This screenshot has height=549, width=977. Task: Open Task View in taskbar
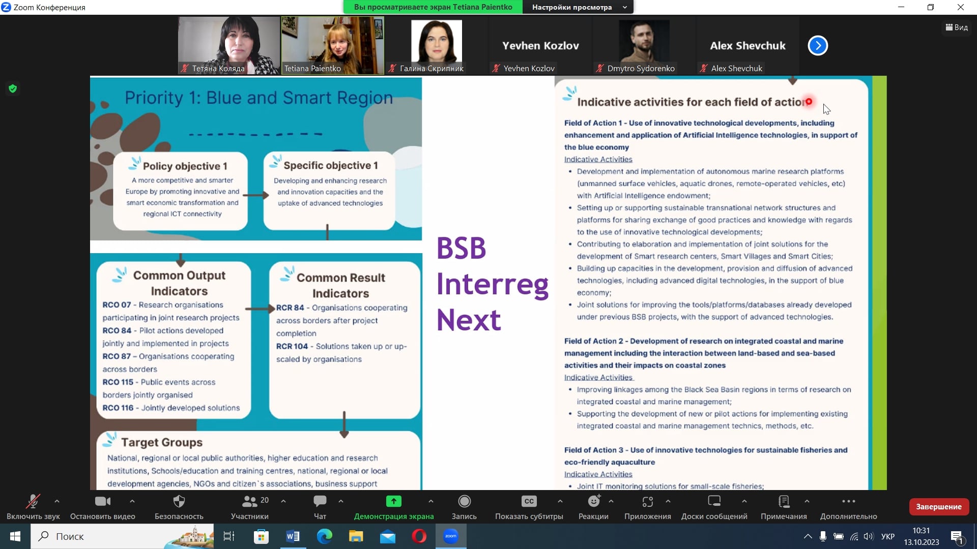coord(229,536)
